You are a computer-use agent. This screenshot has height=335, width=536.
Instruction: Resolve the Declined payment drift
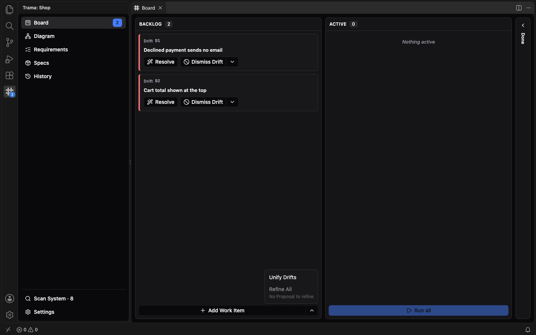pyautogui.click(x=161, y=62)
